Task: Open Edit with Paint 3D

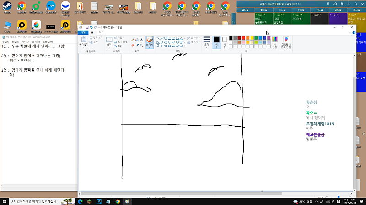Action: tap(286, 42)
